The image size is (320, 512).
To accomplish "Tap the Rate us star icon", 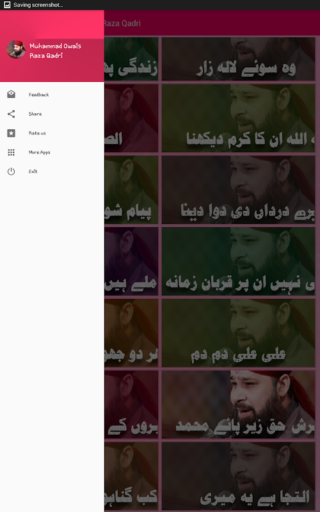I will pyautogui.click(x=11, y=133).
